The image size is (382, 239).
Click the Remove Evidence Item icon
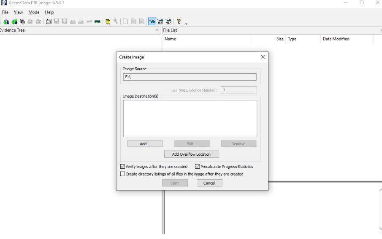tap(30, 21)
